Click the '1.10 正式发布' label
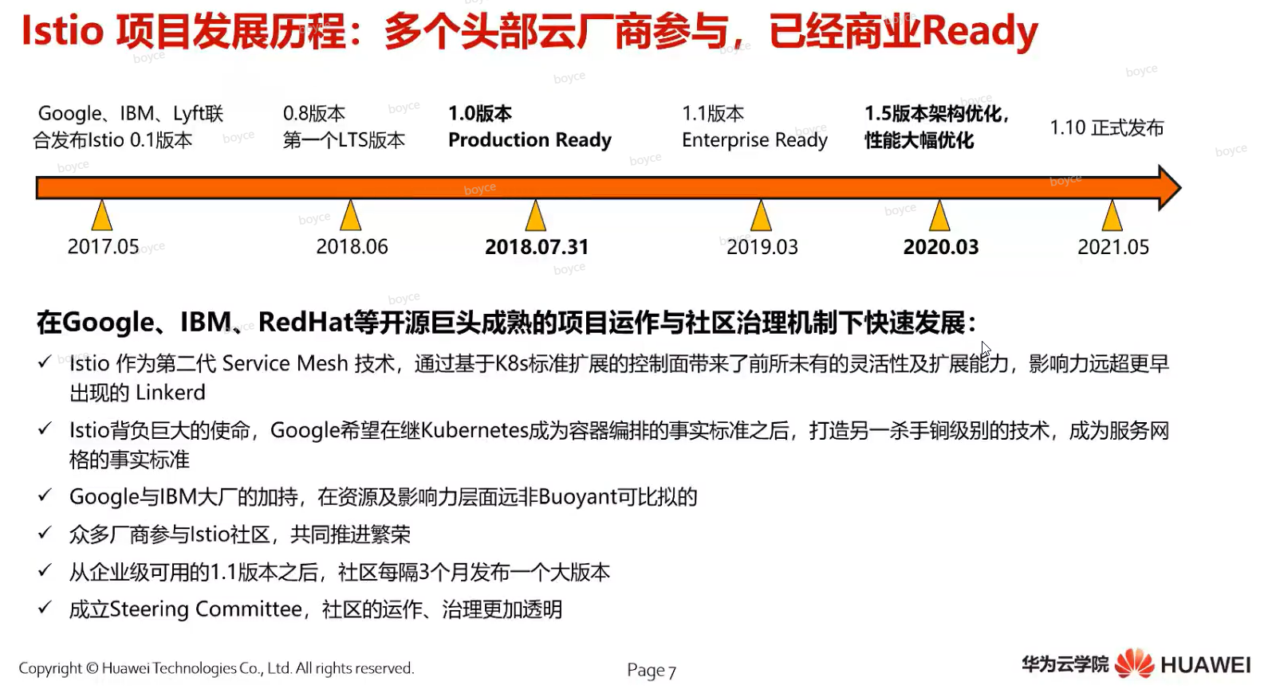 (x=1106, y=127)
